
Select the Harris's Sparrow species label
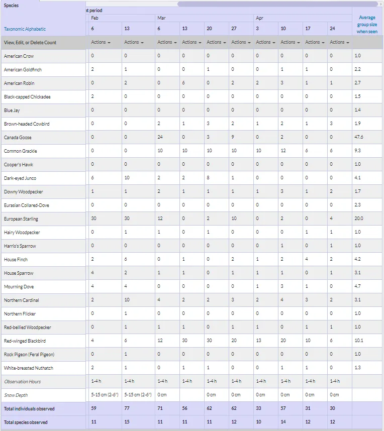[20, 246]
